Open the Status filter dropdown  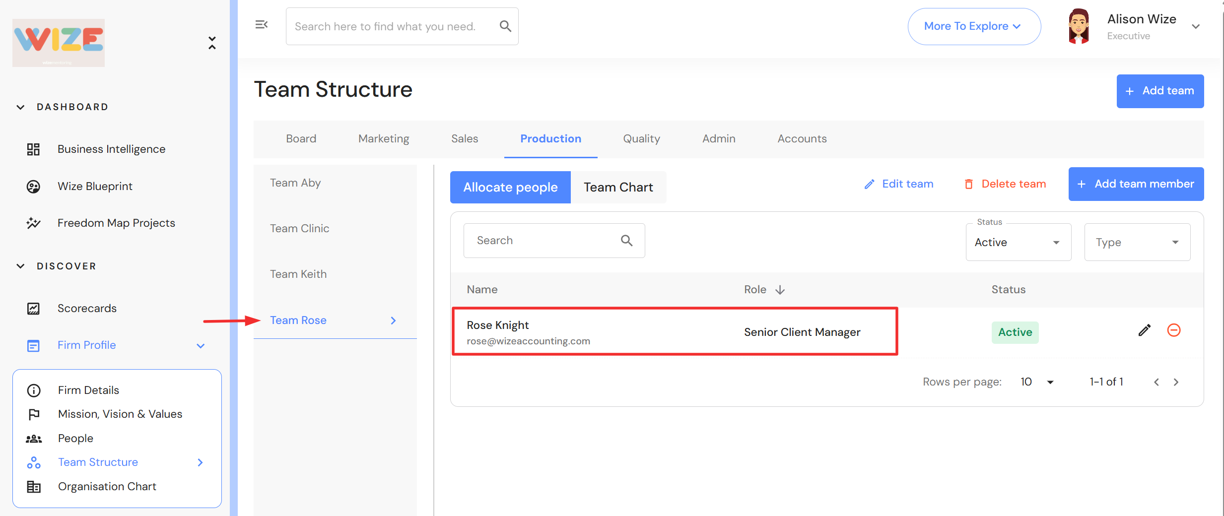pyautogui.click(x=1018, y=243)
